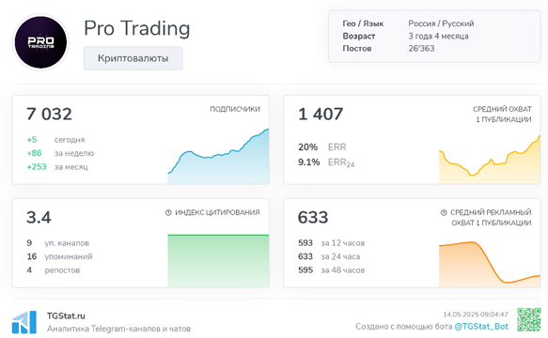Screen dimensions: 548x338
Task: Click the Постов label
Action: (357, 48)
